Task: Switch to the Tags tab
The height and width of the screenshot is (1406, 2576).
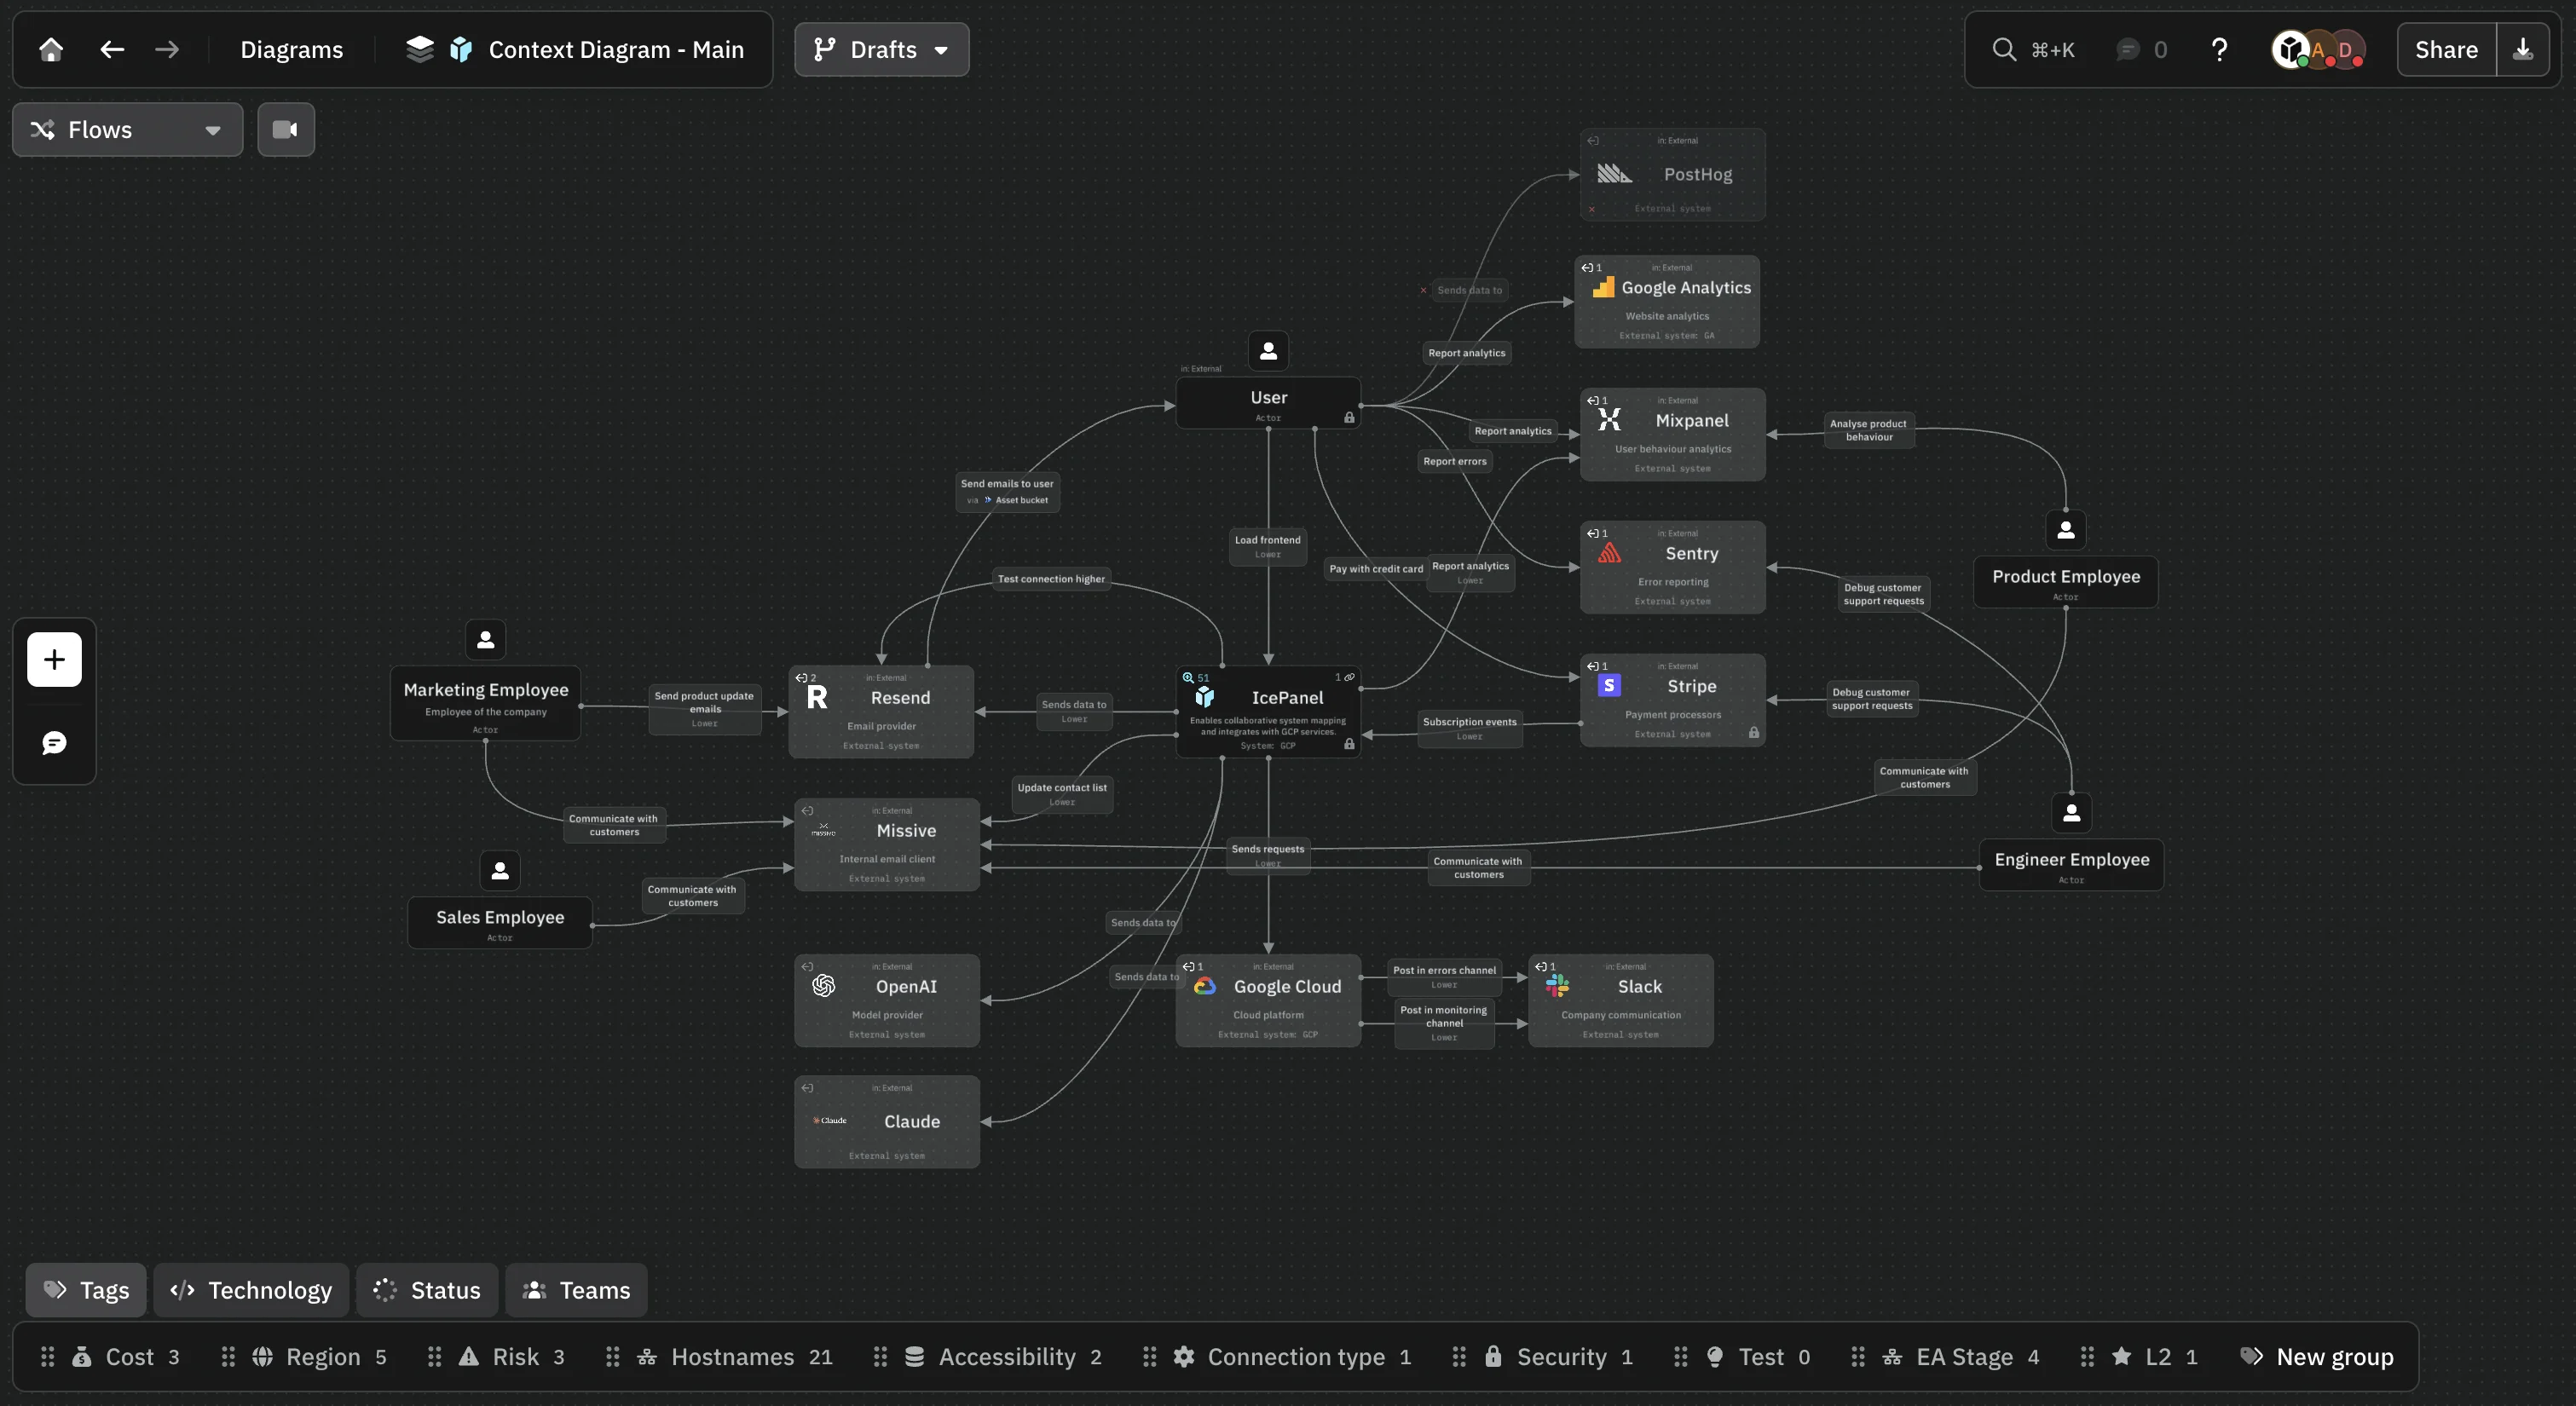Action: point(86,1289)
